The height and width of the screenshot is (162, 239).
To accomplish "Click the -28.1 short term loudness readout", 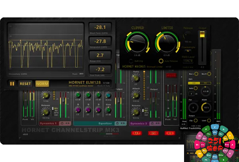I will click(x=100, y=27).
